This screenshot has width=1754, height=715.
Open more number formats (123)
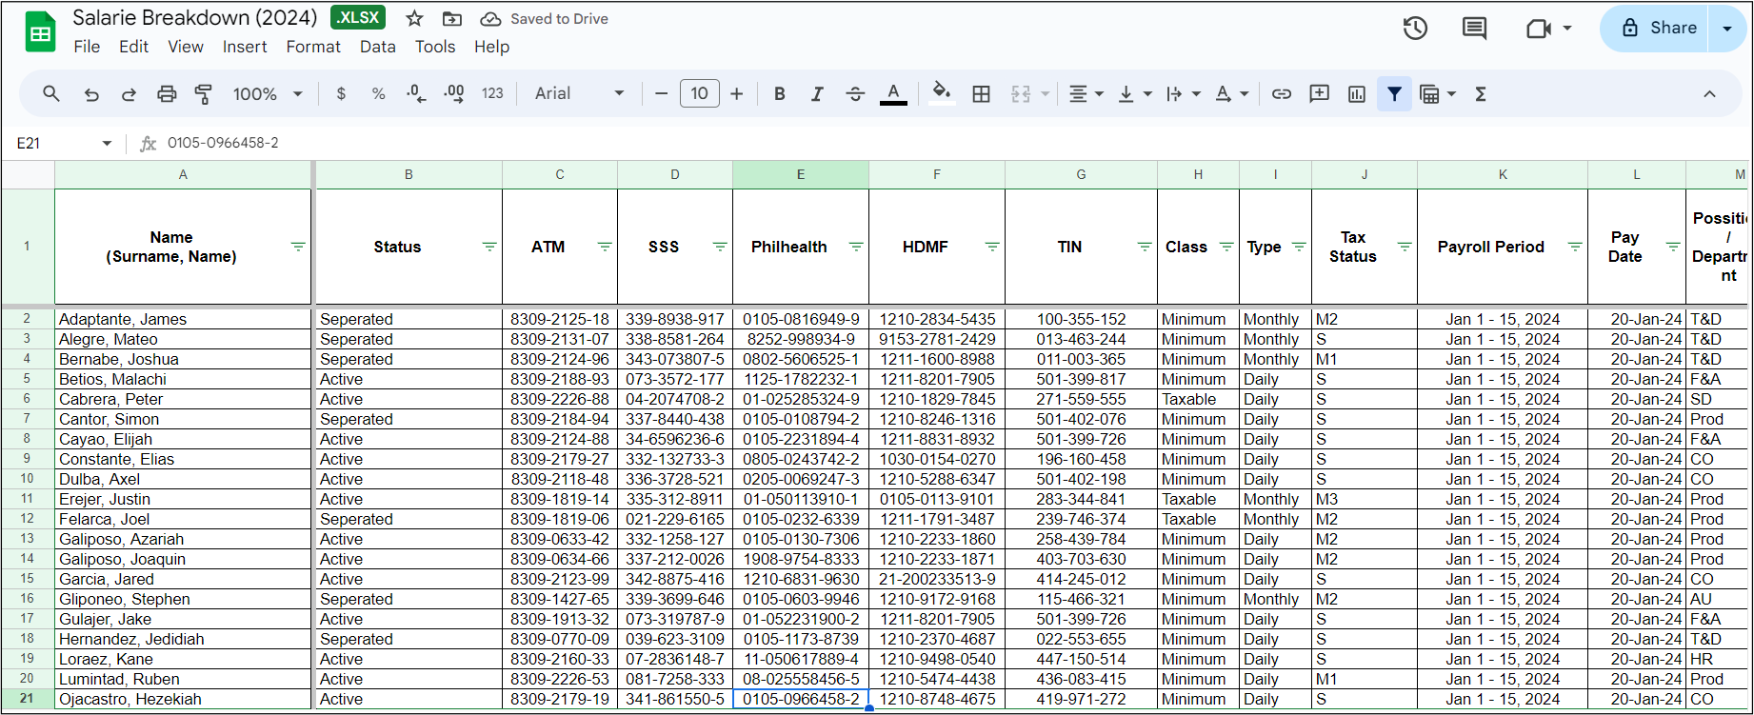coord(492,93)
